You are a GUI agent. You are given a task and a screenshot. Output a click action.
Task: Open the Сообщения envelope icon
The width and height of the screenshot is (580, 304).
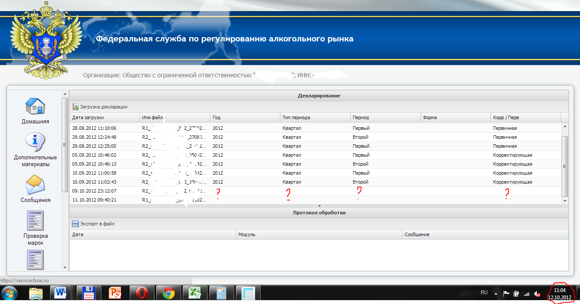[x=35, y=185]
